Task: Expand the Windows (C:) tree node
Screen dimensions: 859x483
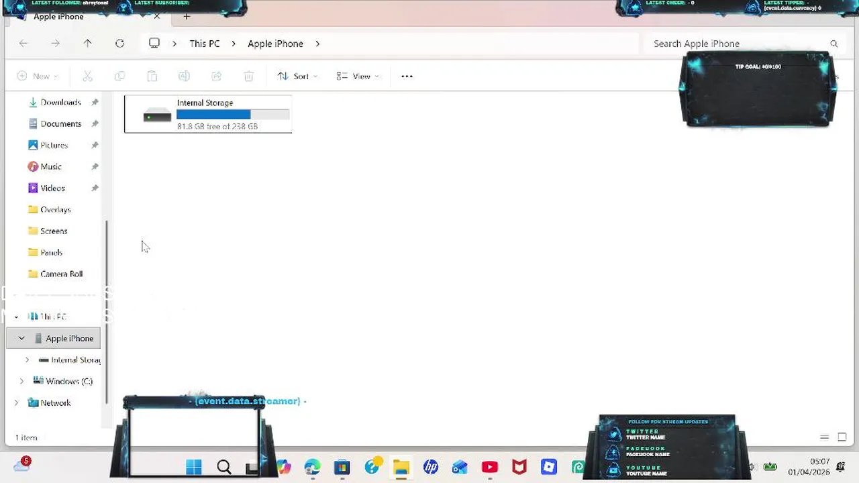Action: pos(21,382)
